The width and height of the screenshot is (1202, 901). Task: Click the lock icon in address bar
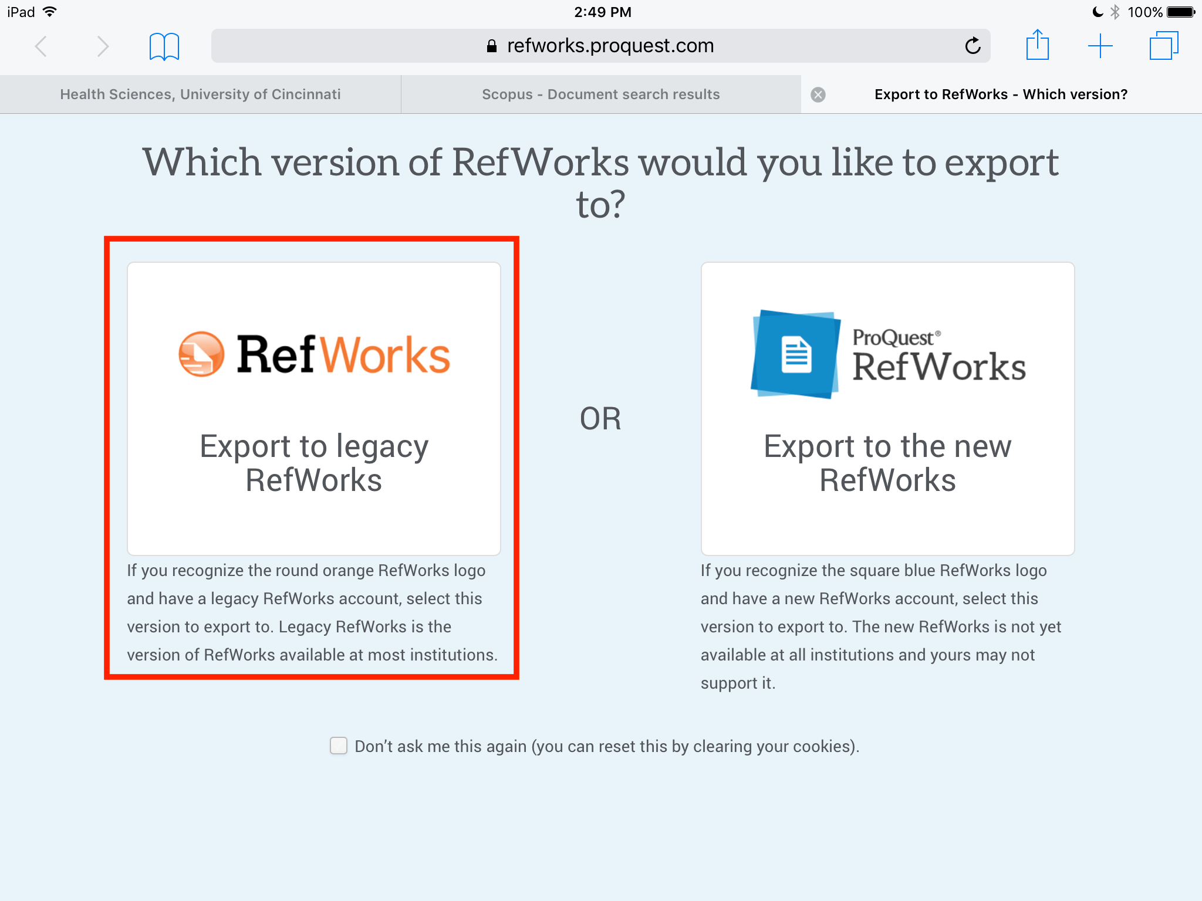pos(492,46)
